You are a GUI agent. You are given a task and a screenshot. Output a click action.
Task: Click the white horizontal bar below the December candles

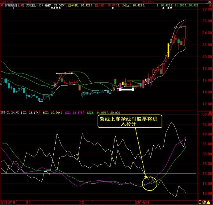click(x=127, y=90)
